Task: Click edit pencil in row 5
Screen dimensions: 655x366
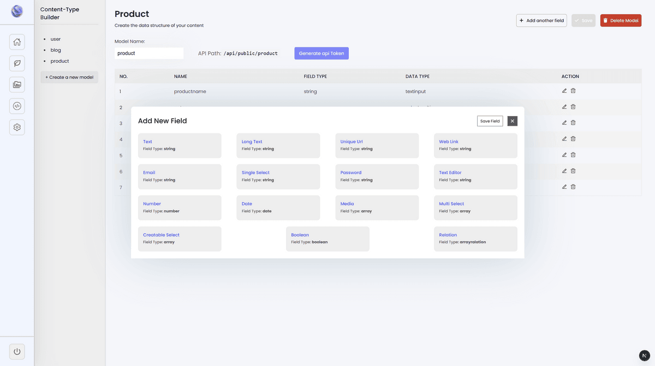Action: click(x=564, y=155)
